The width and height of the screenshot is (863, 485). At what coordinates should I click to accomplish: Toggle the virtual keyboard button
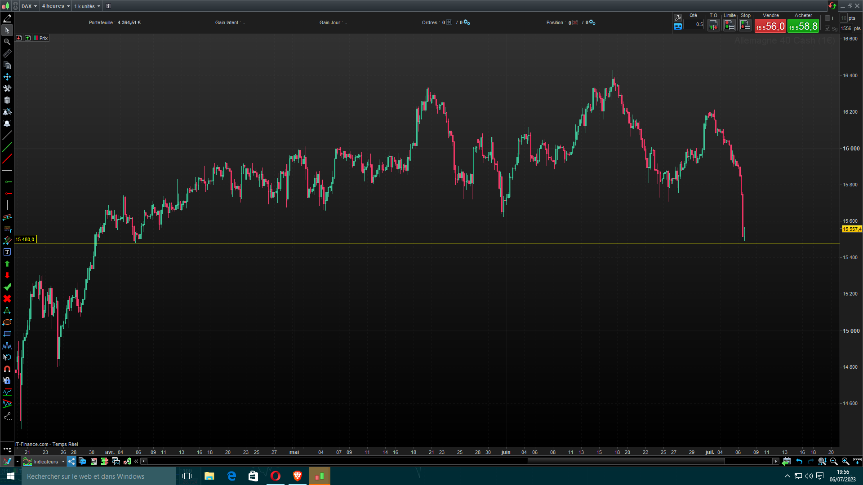[x=678, y=26]
